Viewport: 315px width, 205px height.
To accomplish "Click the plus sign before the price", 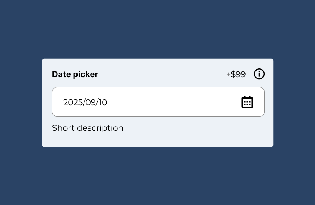I will click(x=228, y=75).
